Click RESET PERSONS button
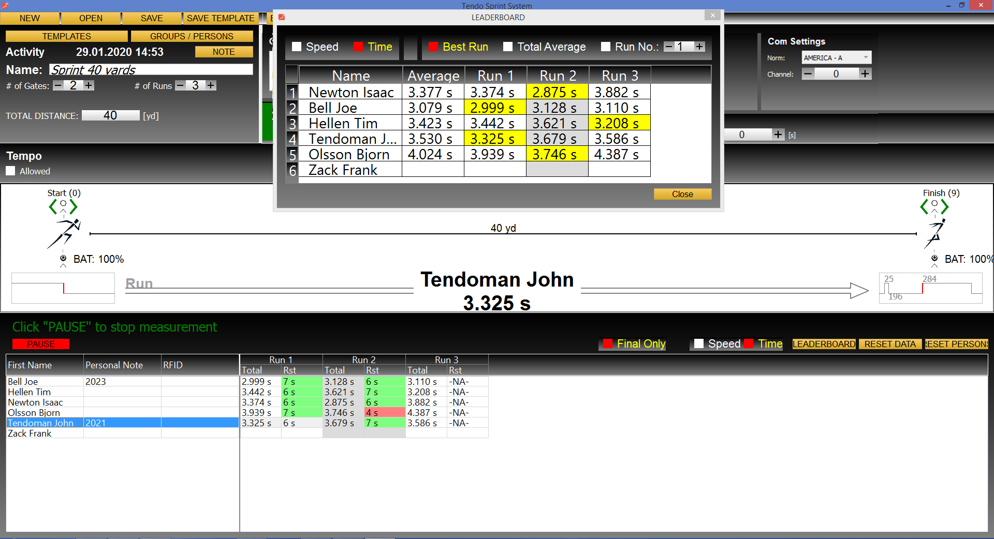Viewport: 994px width, 539px height. (x=957, y=344)
